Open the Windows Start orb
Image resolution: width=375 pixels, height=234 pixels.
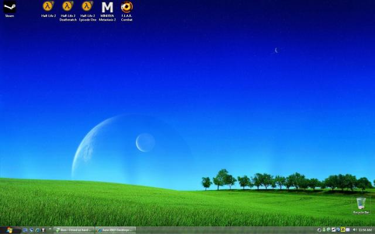point(9,230)
